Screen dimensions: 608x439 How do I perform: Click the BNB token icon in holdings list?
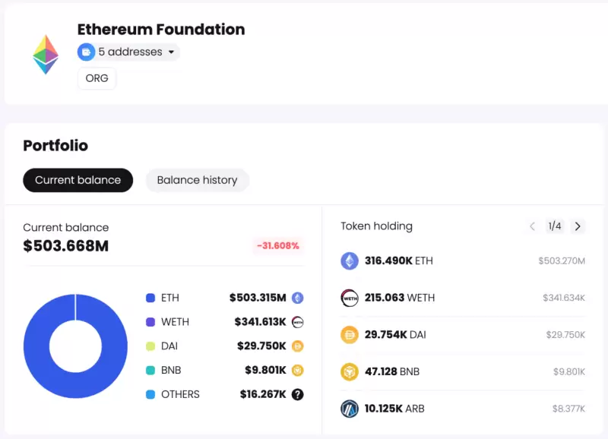[350, 371]
